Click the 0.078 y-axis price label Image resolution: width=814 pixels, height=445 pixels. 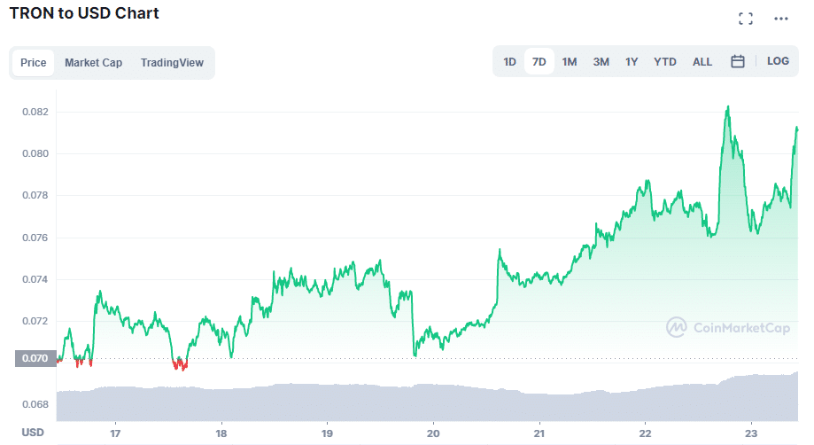coord(35,195)
